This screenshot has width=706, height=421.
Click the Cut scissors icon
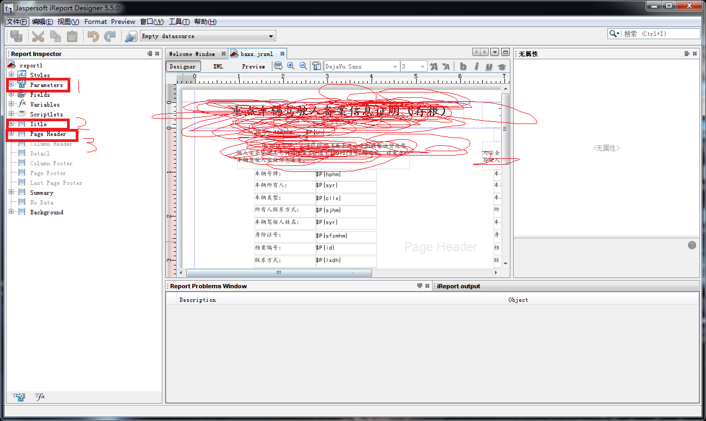click(38, 36)
